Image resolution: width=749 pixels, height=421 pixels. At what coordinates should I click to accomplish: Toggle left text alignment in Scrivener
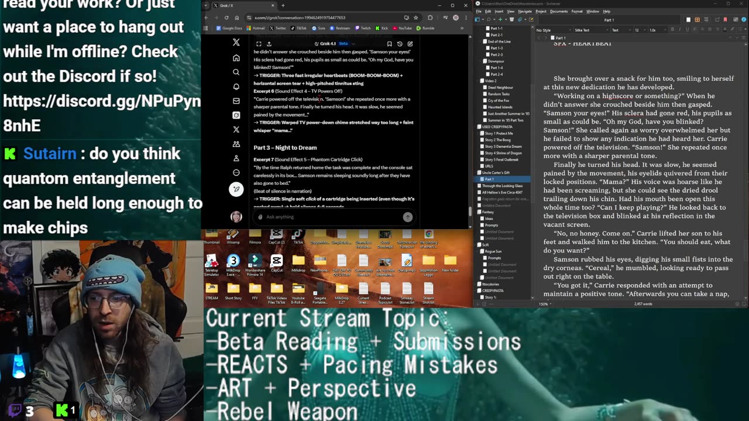click(695, 30)
